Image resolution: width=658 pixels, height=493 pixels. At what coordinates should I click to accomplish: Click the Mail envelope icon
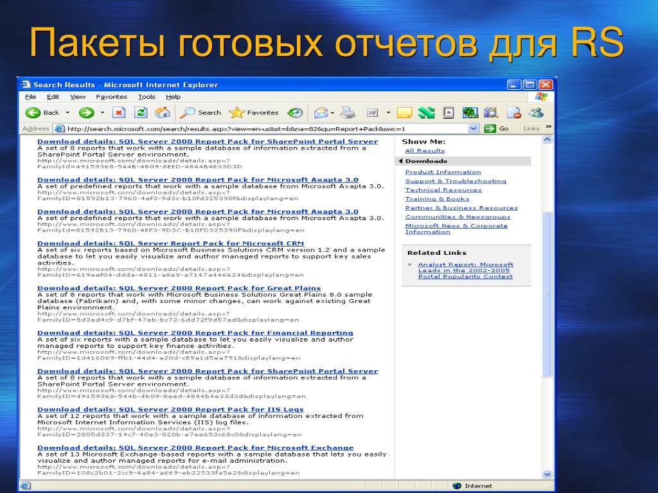tap(321, 112)
